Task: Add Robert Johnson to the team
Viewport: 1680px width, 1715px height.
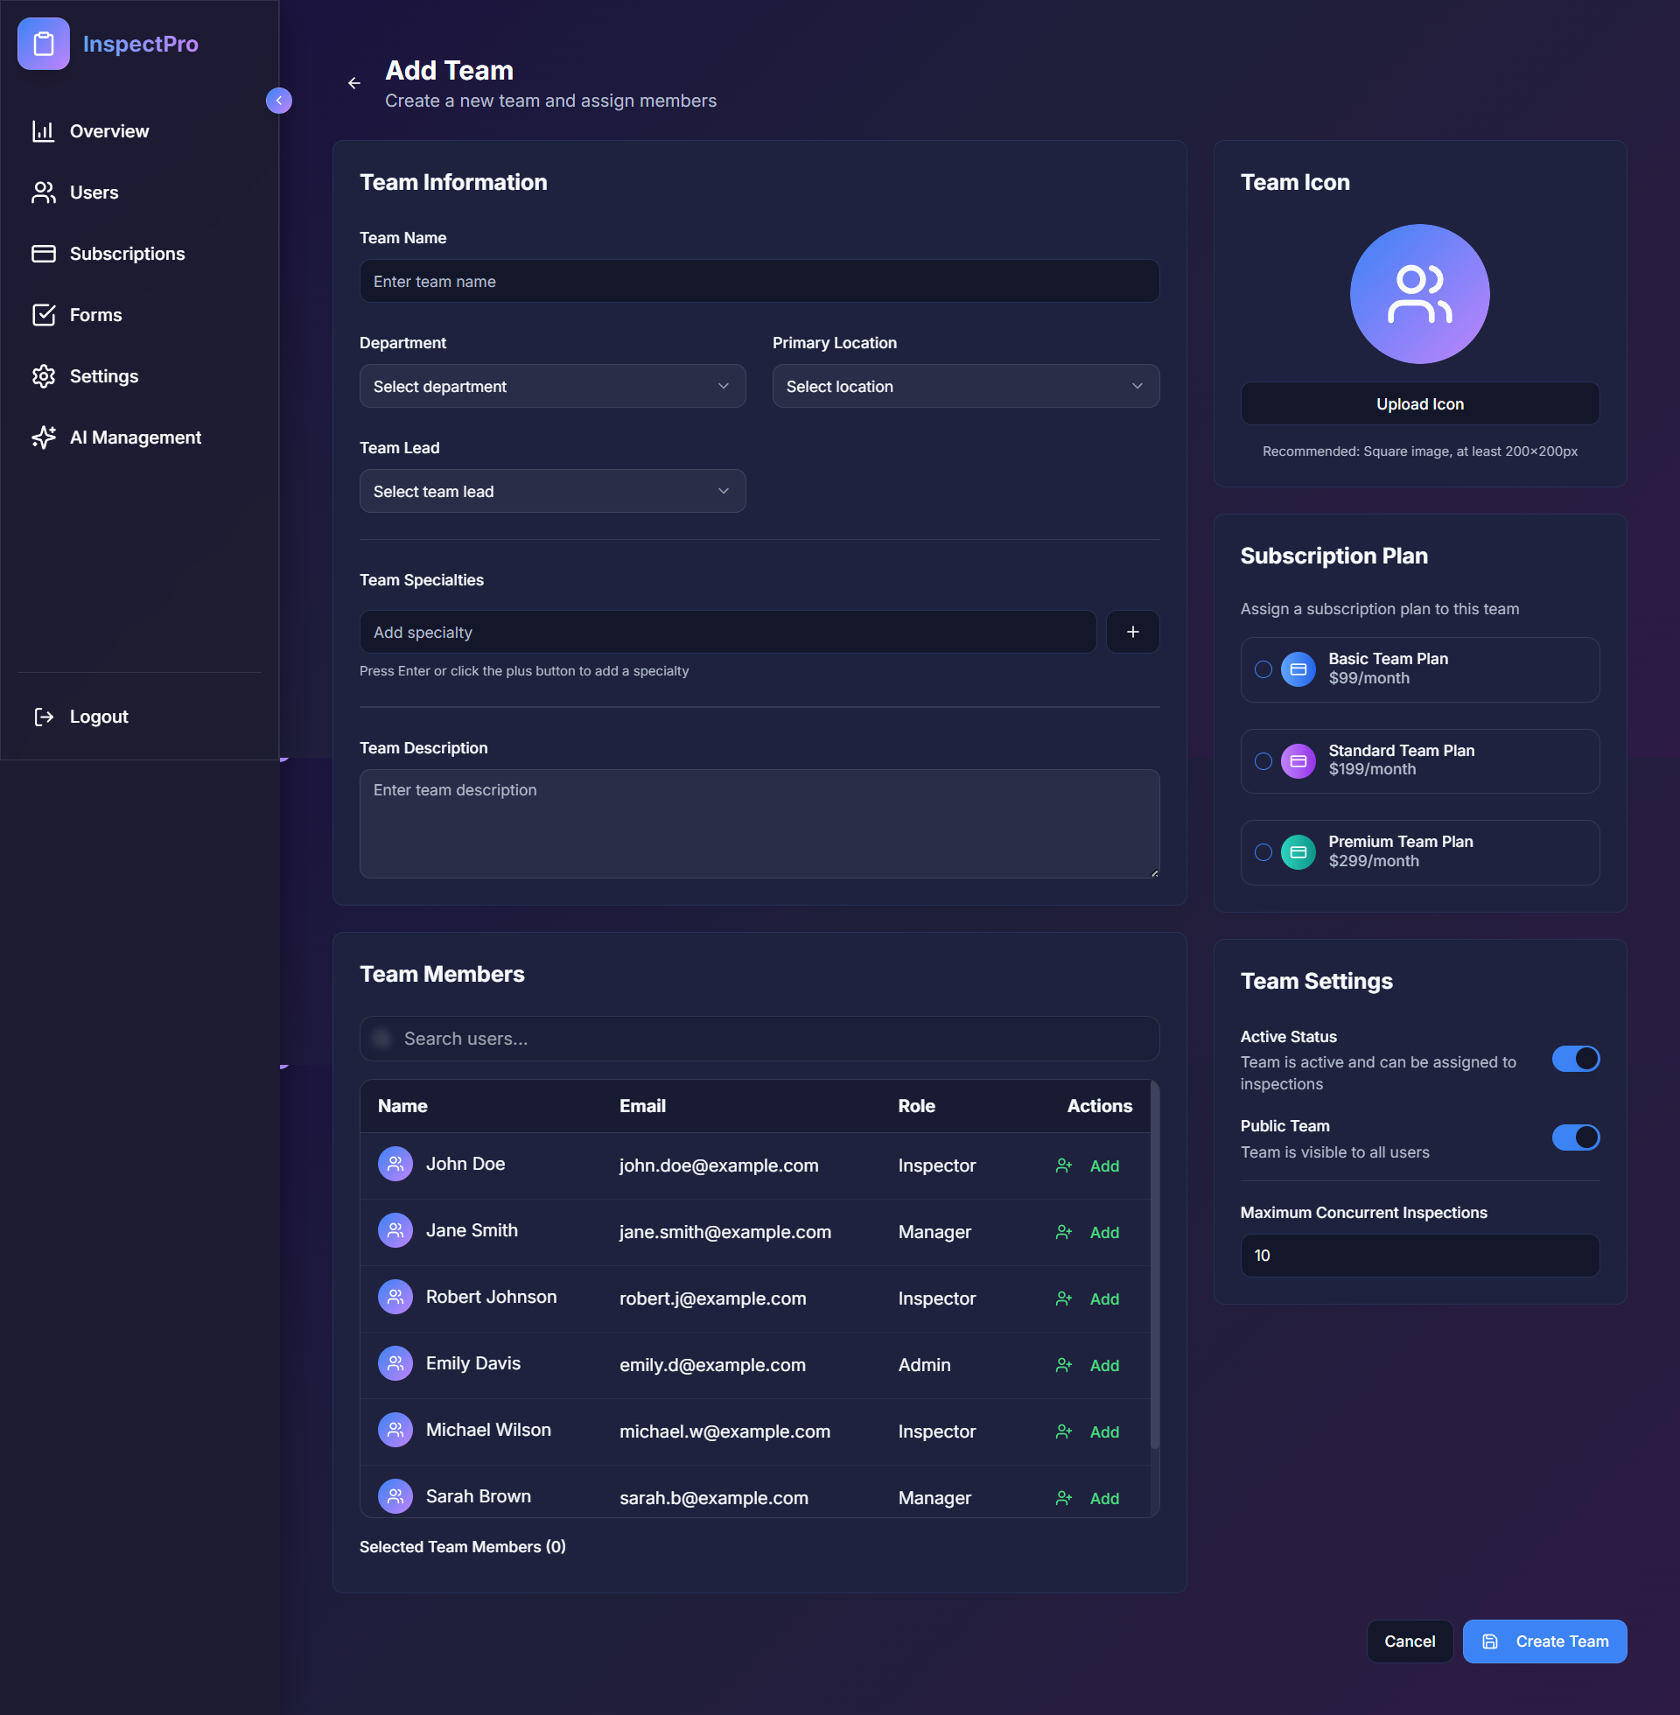Action: [1087, 1298]
